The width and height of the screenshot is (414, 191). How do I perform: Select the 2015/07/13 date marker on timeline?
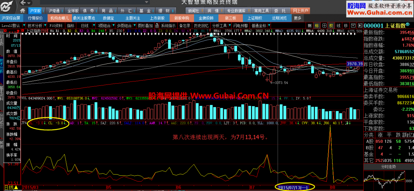tap(294, 187)
